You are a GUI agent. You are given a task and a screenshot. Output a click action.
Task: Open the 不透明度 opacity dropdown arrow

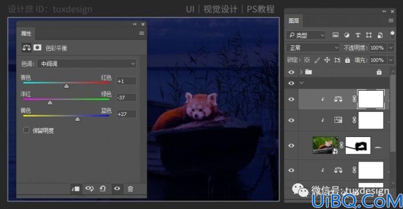[x=391, y=48]
